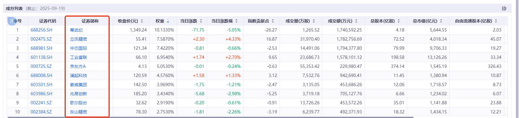Sort by 总股本(亿股) arrows
This screenshot has height=118, width=519.
click(399, 21)
